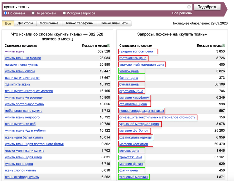Select the 'По словам' radio button
234x182 pixels.
tap(6, 13)
